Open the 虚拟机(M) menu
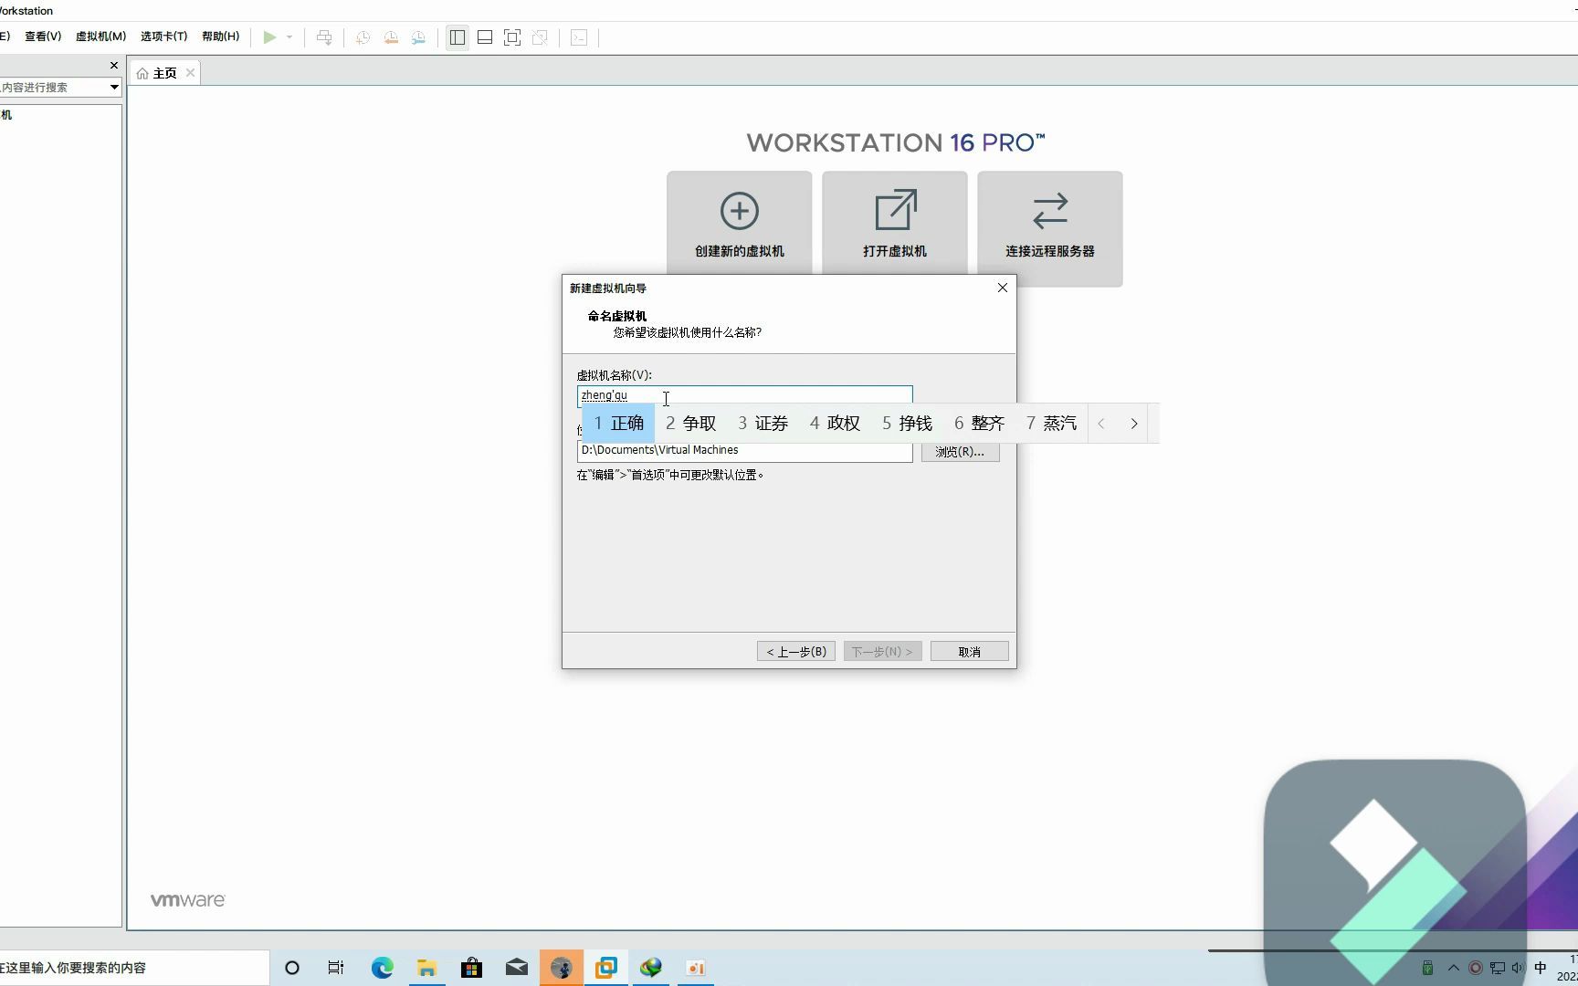The image size is (1578, 986). 100,36
